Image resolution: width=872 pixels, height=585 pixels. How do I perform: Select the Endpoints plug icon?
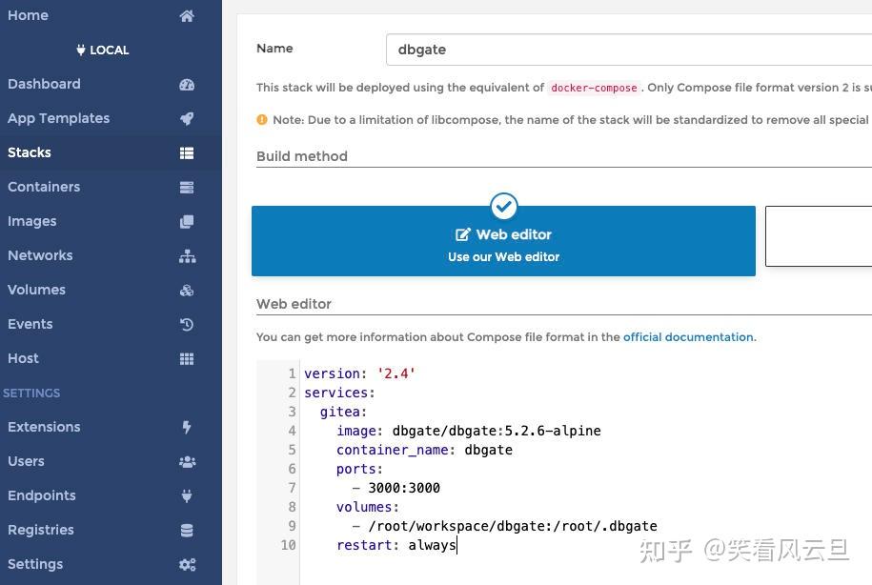pyautogui.click(x=187, y=495)
